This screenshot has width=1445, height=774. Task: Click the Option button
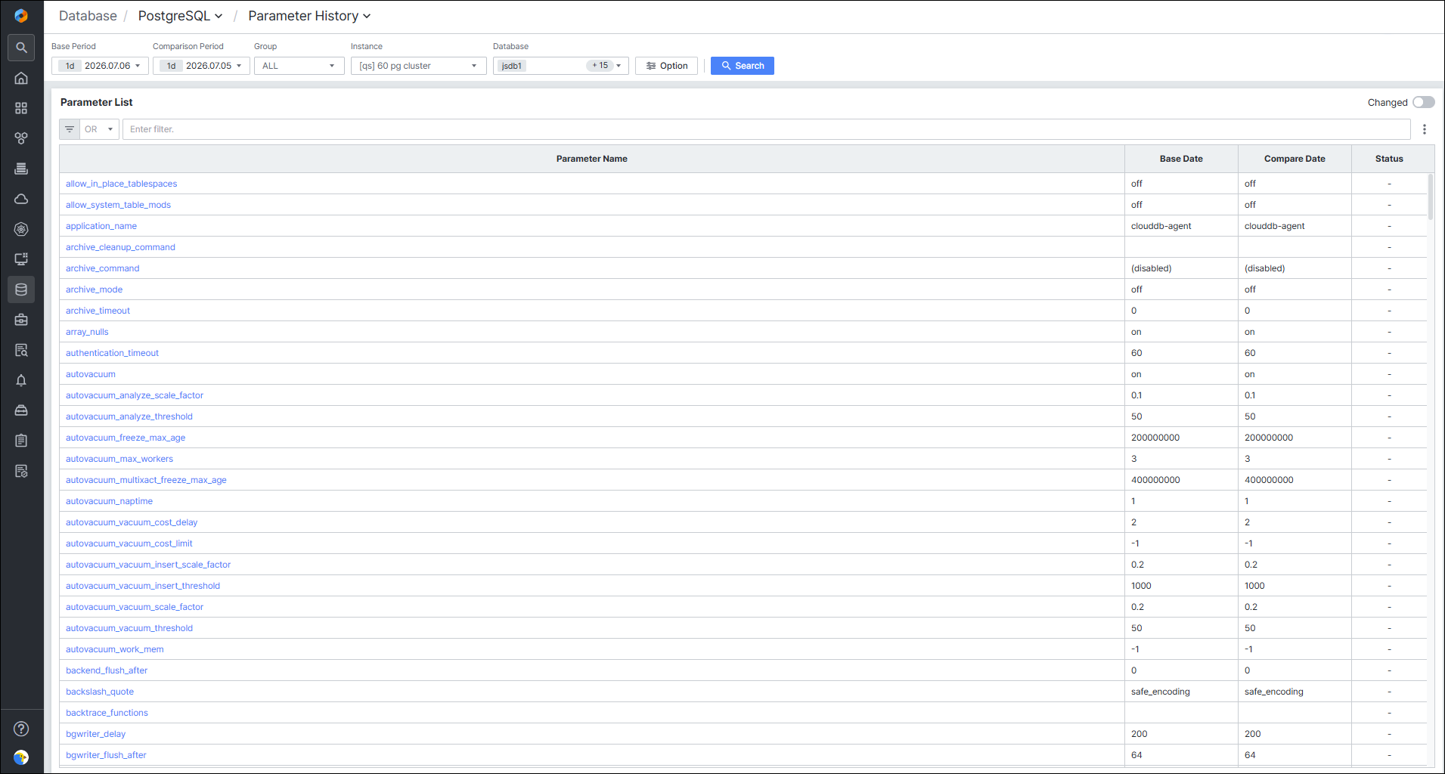click(666, 66)
